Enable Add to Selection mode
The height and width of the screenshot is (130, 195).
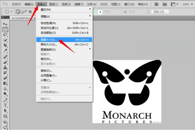click(22, 12)
